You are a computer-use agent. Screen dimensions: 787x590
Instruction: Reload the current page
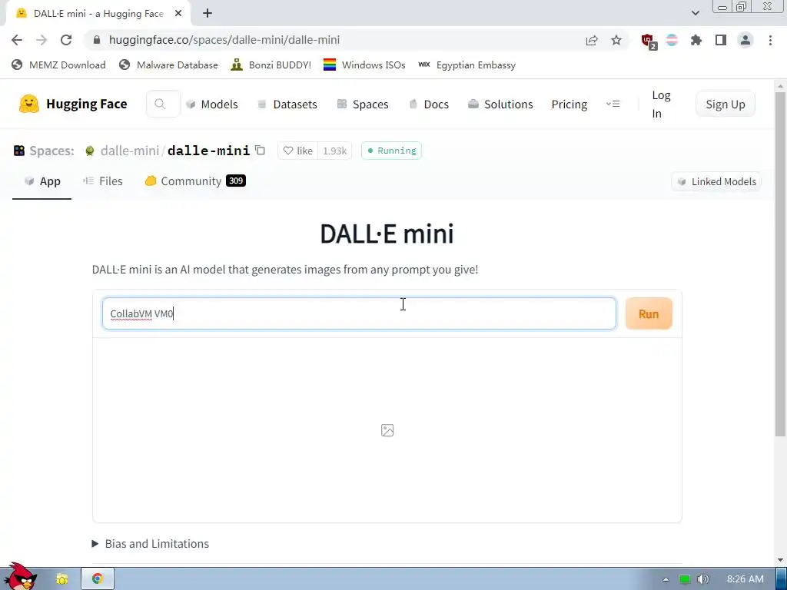(x=66, y=40)
